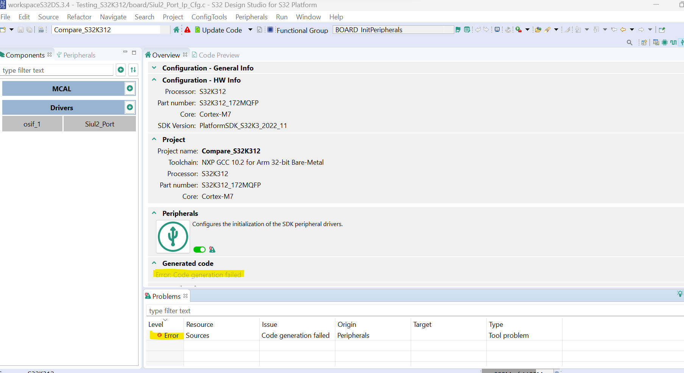This screenshot has width=684, height=373.
Task: Open search using the magnifier icon
Action: coord(629,43)
